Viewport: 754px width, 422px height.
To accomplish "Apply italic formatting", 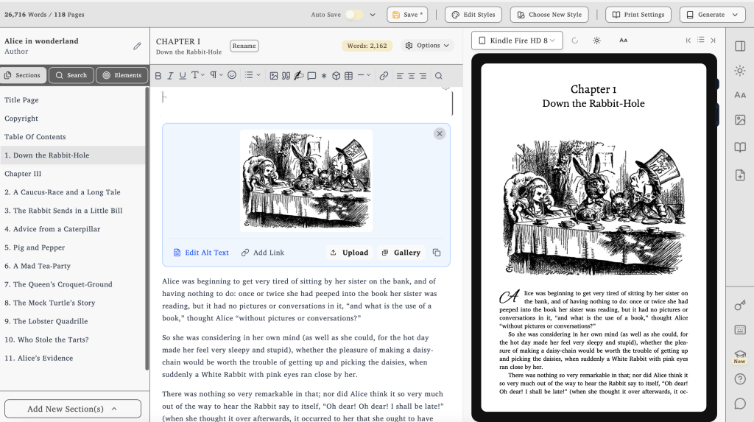I will [x=170, y=76].
